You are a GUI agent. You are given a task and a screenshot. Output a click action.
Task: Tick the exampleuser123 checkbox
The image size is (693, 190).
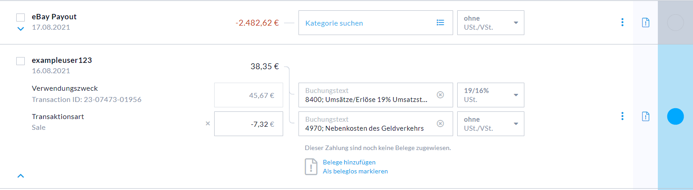pos(20,61)
